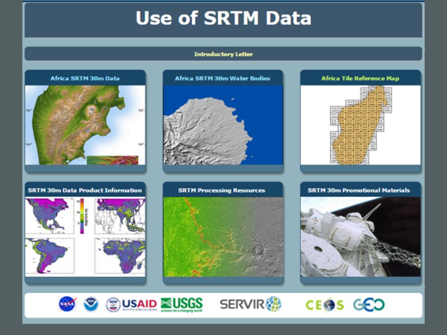Click the NASA logo
Screen dimensions: 447x335
tap(68, 304)
